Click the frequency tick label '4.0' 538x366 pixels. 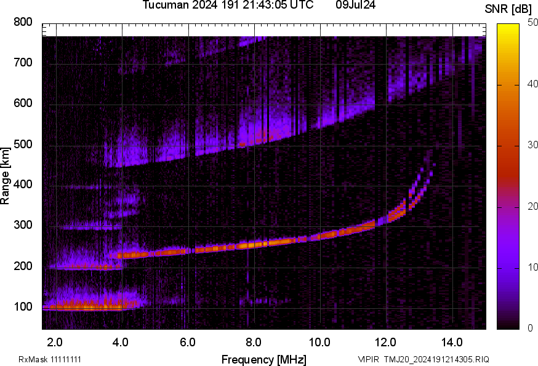click(121, 343)
